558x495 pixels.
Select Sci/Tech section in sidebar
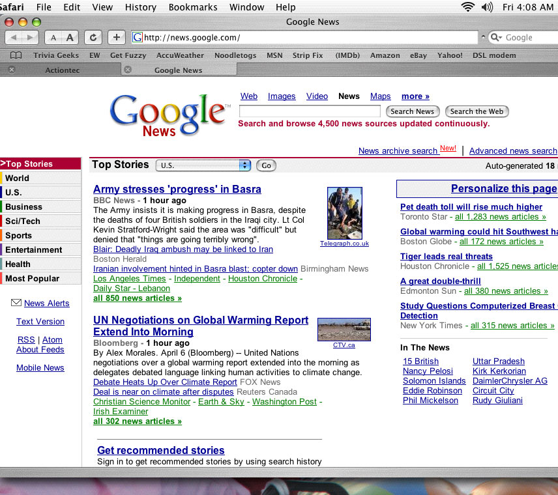point(23,221)
